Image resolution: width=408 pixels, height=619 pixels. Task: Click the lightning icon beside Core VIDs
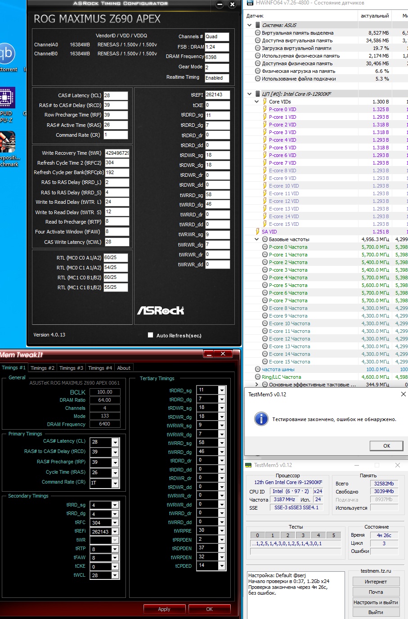coord(265,102)
